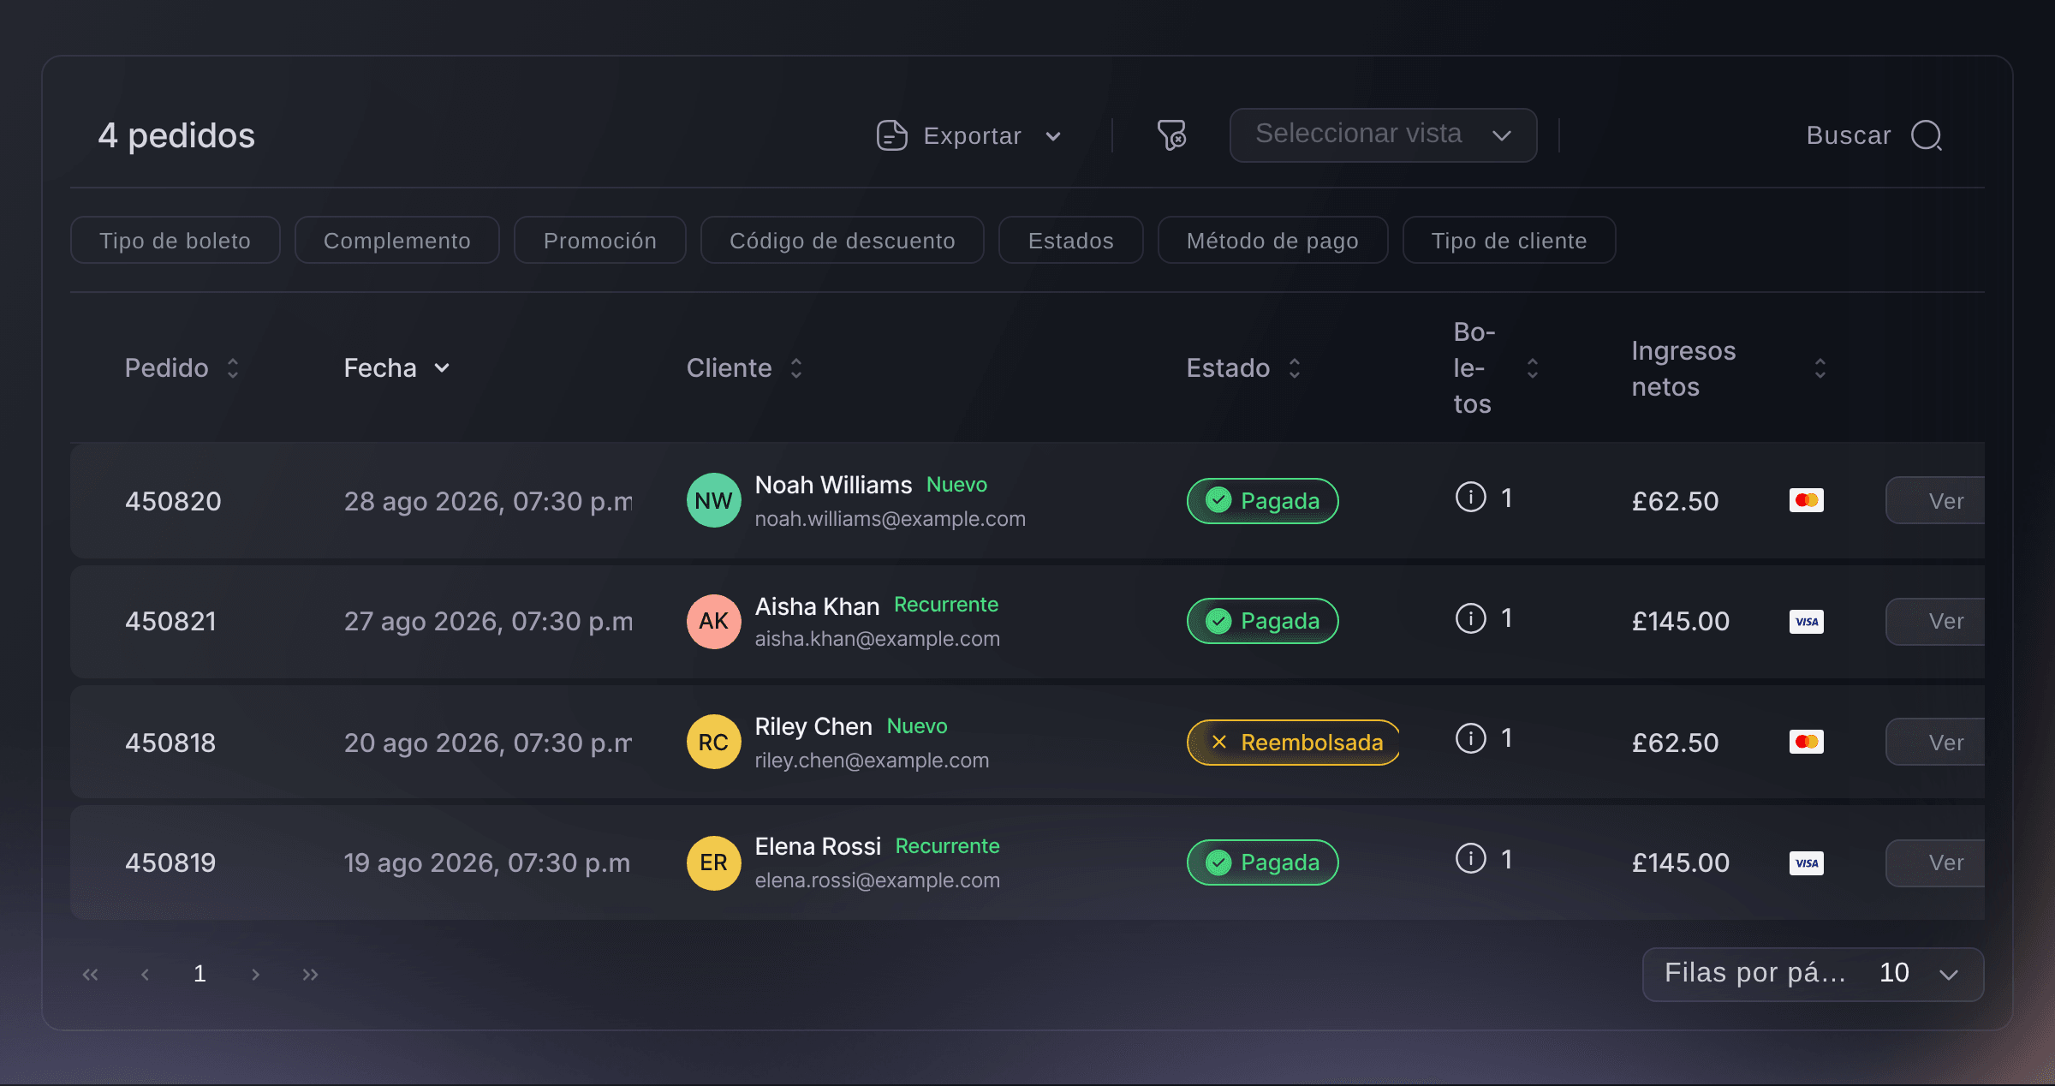Sort by Pedido column arrows

point(233,368)
